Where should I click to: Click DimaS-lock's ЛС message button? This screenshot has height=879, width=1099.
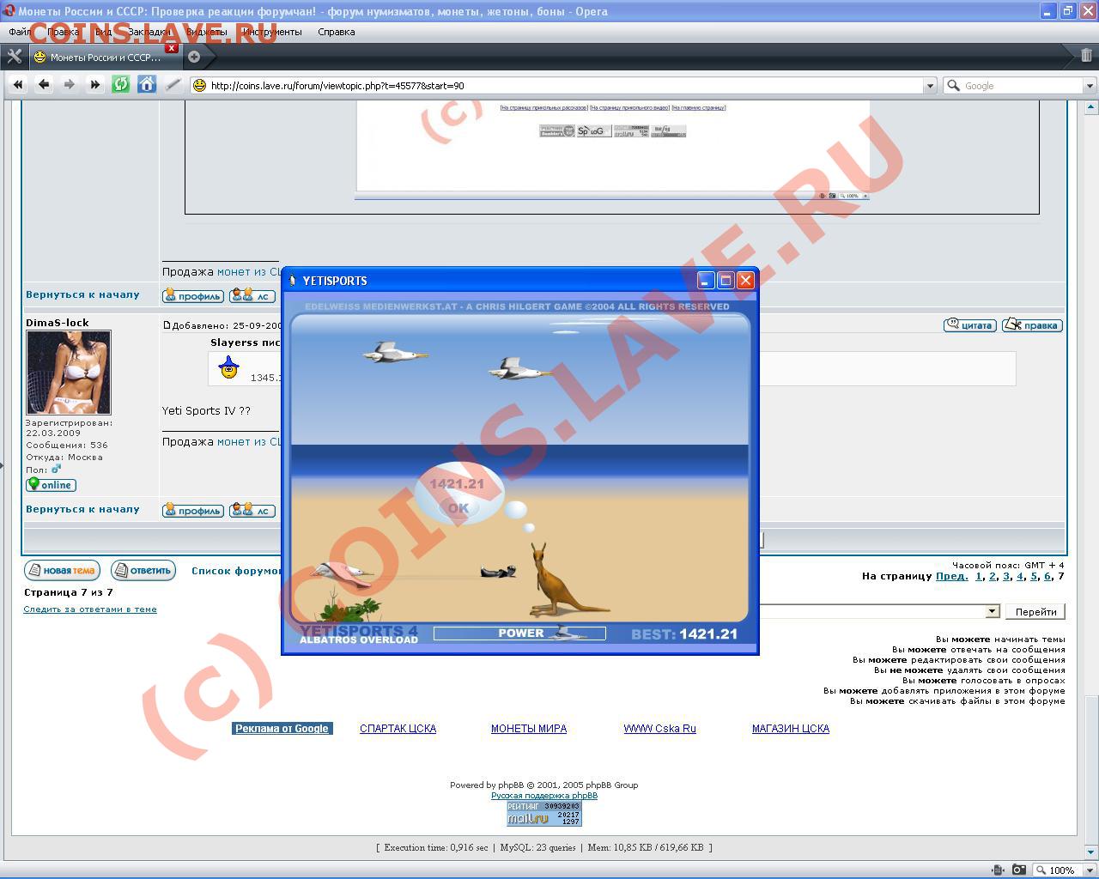coord(252,511)
